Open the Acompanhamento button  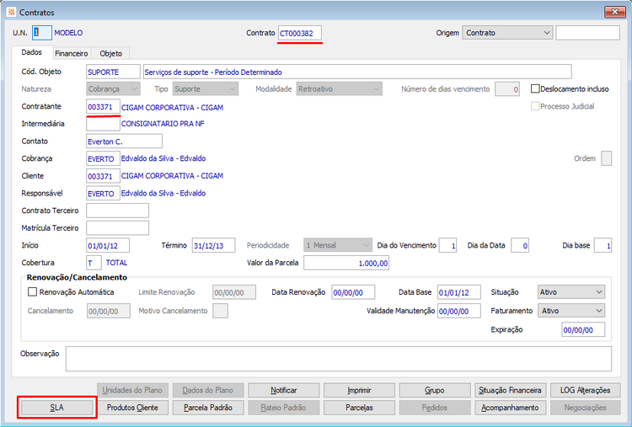(510, 408)
